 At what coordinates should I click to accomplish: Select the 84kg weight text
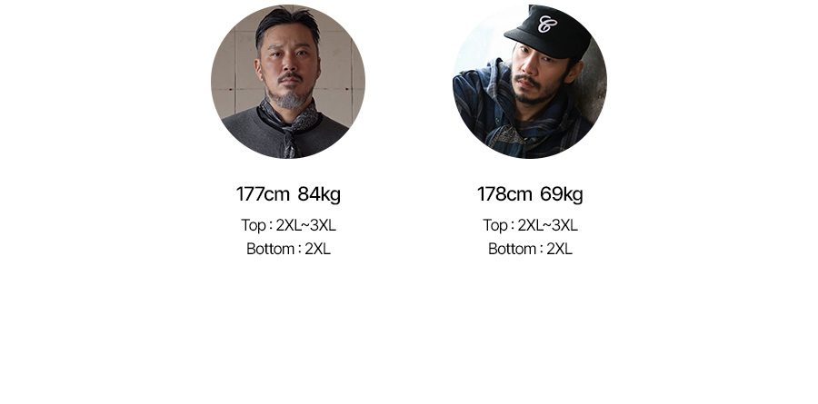coord(319,194)
